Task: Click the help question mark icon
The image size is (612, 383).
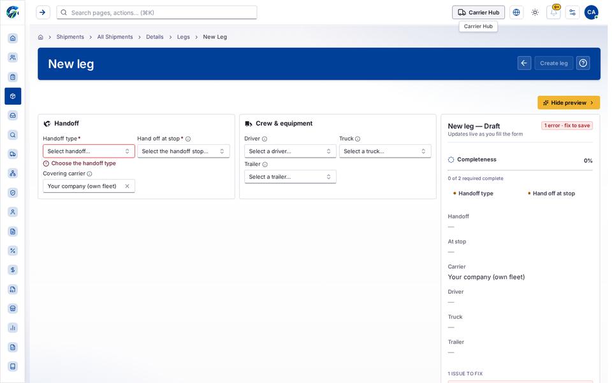Action: 583,63
